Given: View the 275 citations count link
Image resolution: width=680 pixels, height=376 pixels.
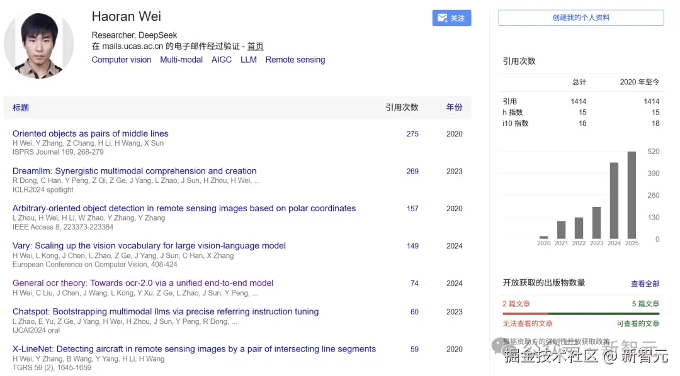Looking at the screenshot, I should [412, 134].
